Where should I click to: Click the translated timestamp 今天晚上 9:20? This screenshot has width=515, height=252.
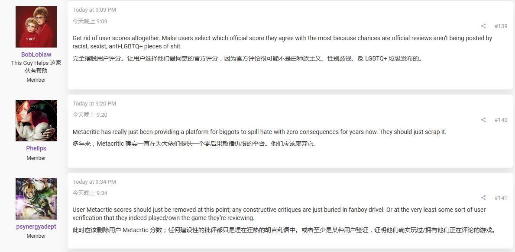tap(90, 115)
